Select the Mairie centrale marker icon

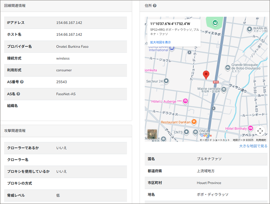224,89
